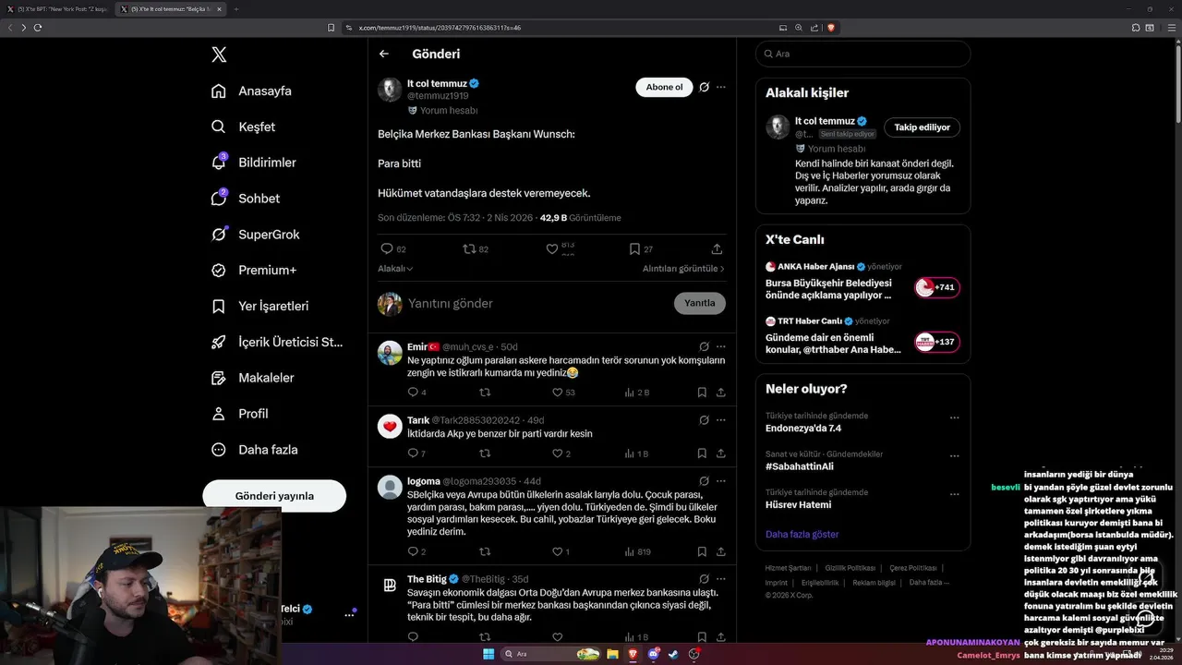This screenshot has width=1182, height=665.
Task: Open more menu on logoma's reply
Action: click(721, 481)
